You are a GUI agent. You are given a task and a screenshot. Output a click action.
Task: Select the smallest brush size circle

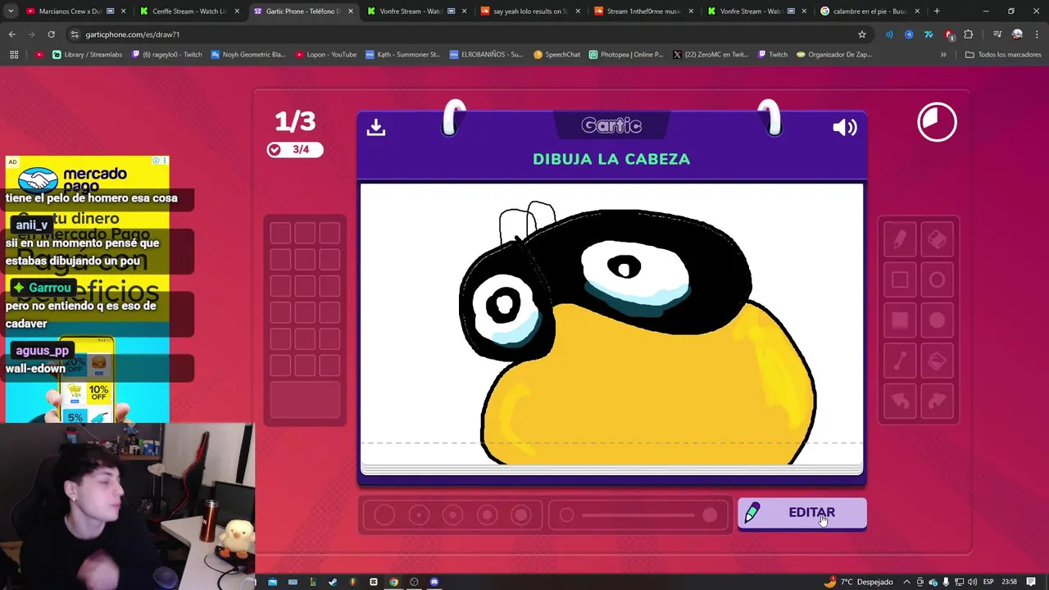(384, 515)
